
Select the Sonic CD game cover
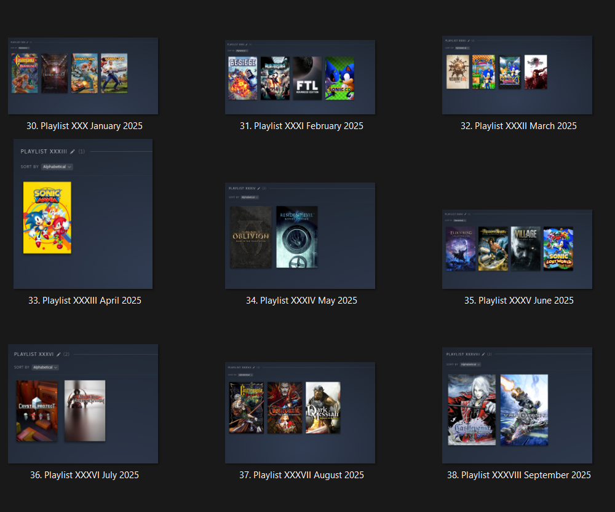(x=339, y=79)
